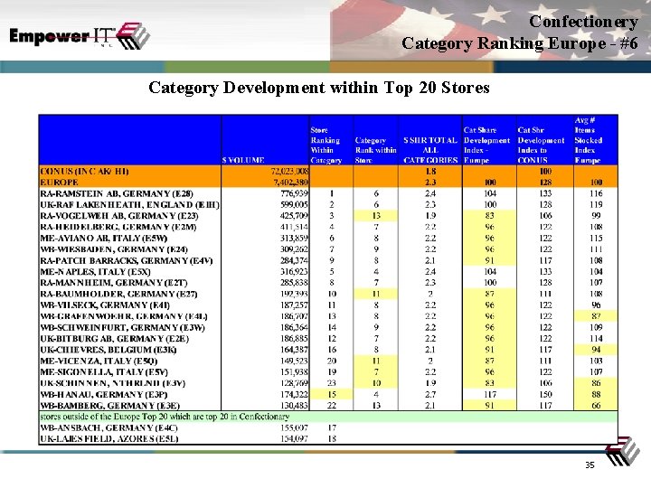Click Hanau volume value 174,322

295,395
